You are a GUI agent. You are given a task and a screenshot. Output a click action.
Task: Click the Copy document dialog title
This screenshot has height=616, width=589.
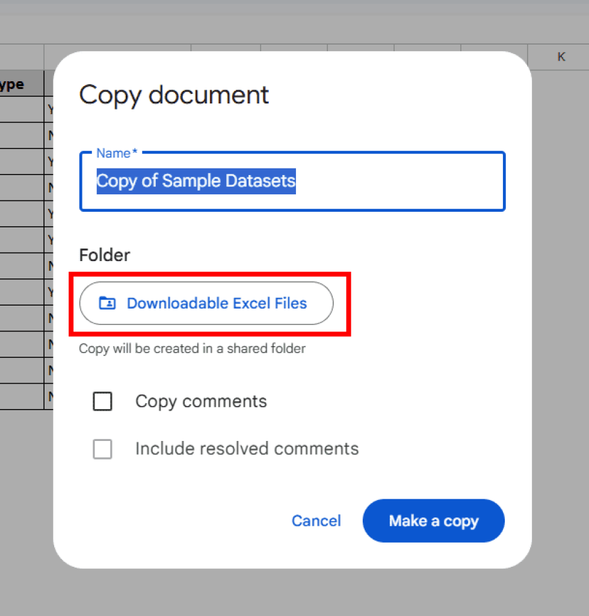173,95
